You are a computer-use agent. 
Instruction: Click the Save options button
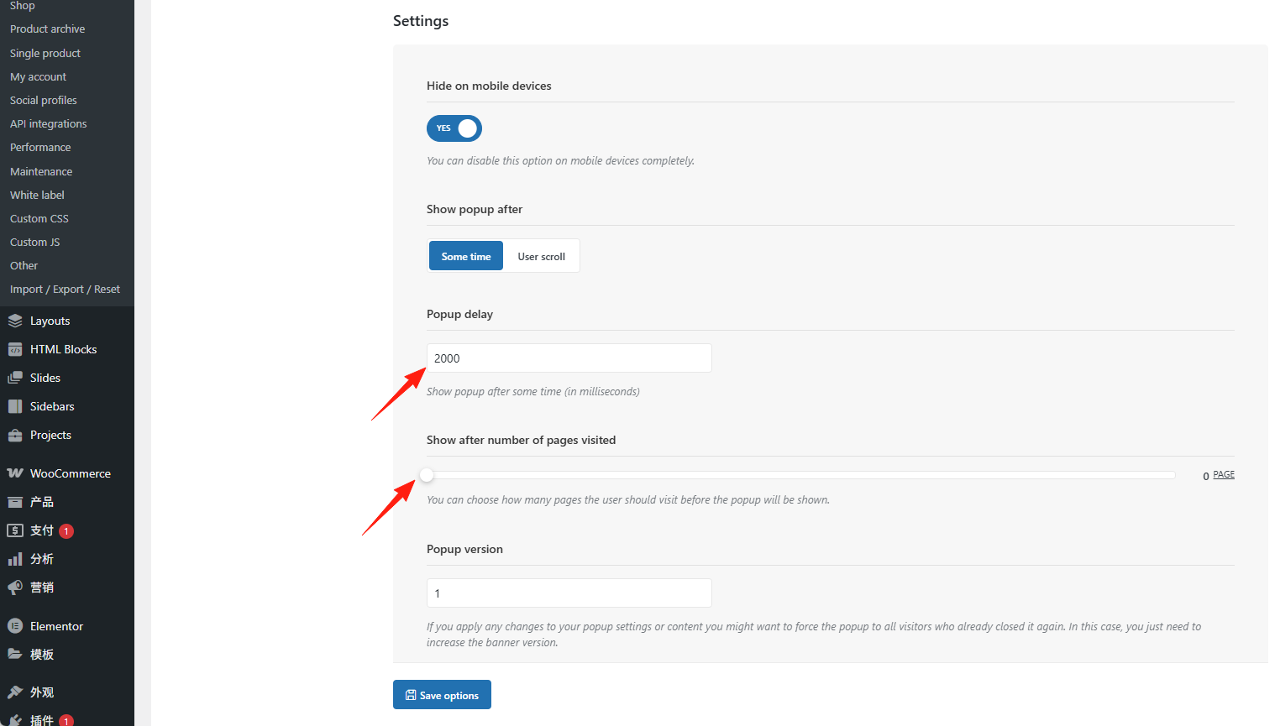442,695
